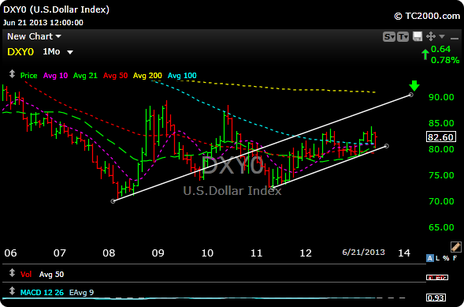This screenshot has width=464, height=307.
Task: Select the Price indicator label
Action: point(28,76)
